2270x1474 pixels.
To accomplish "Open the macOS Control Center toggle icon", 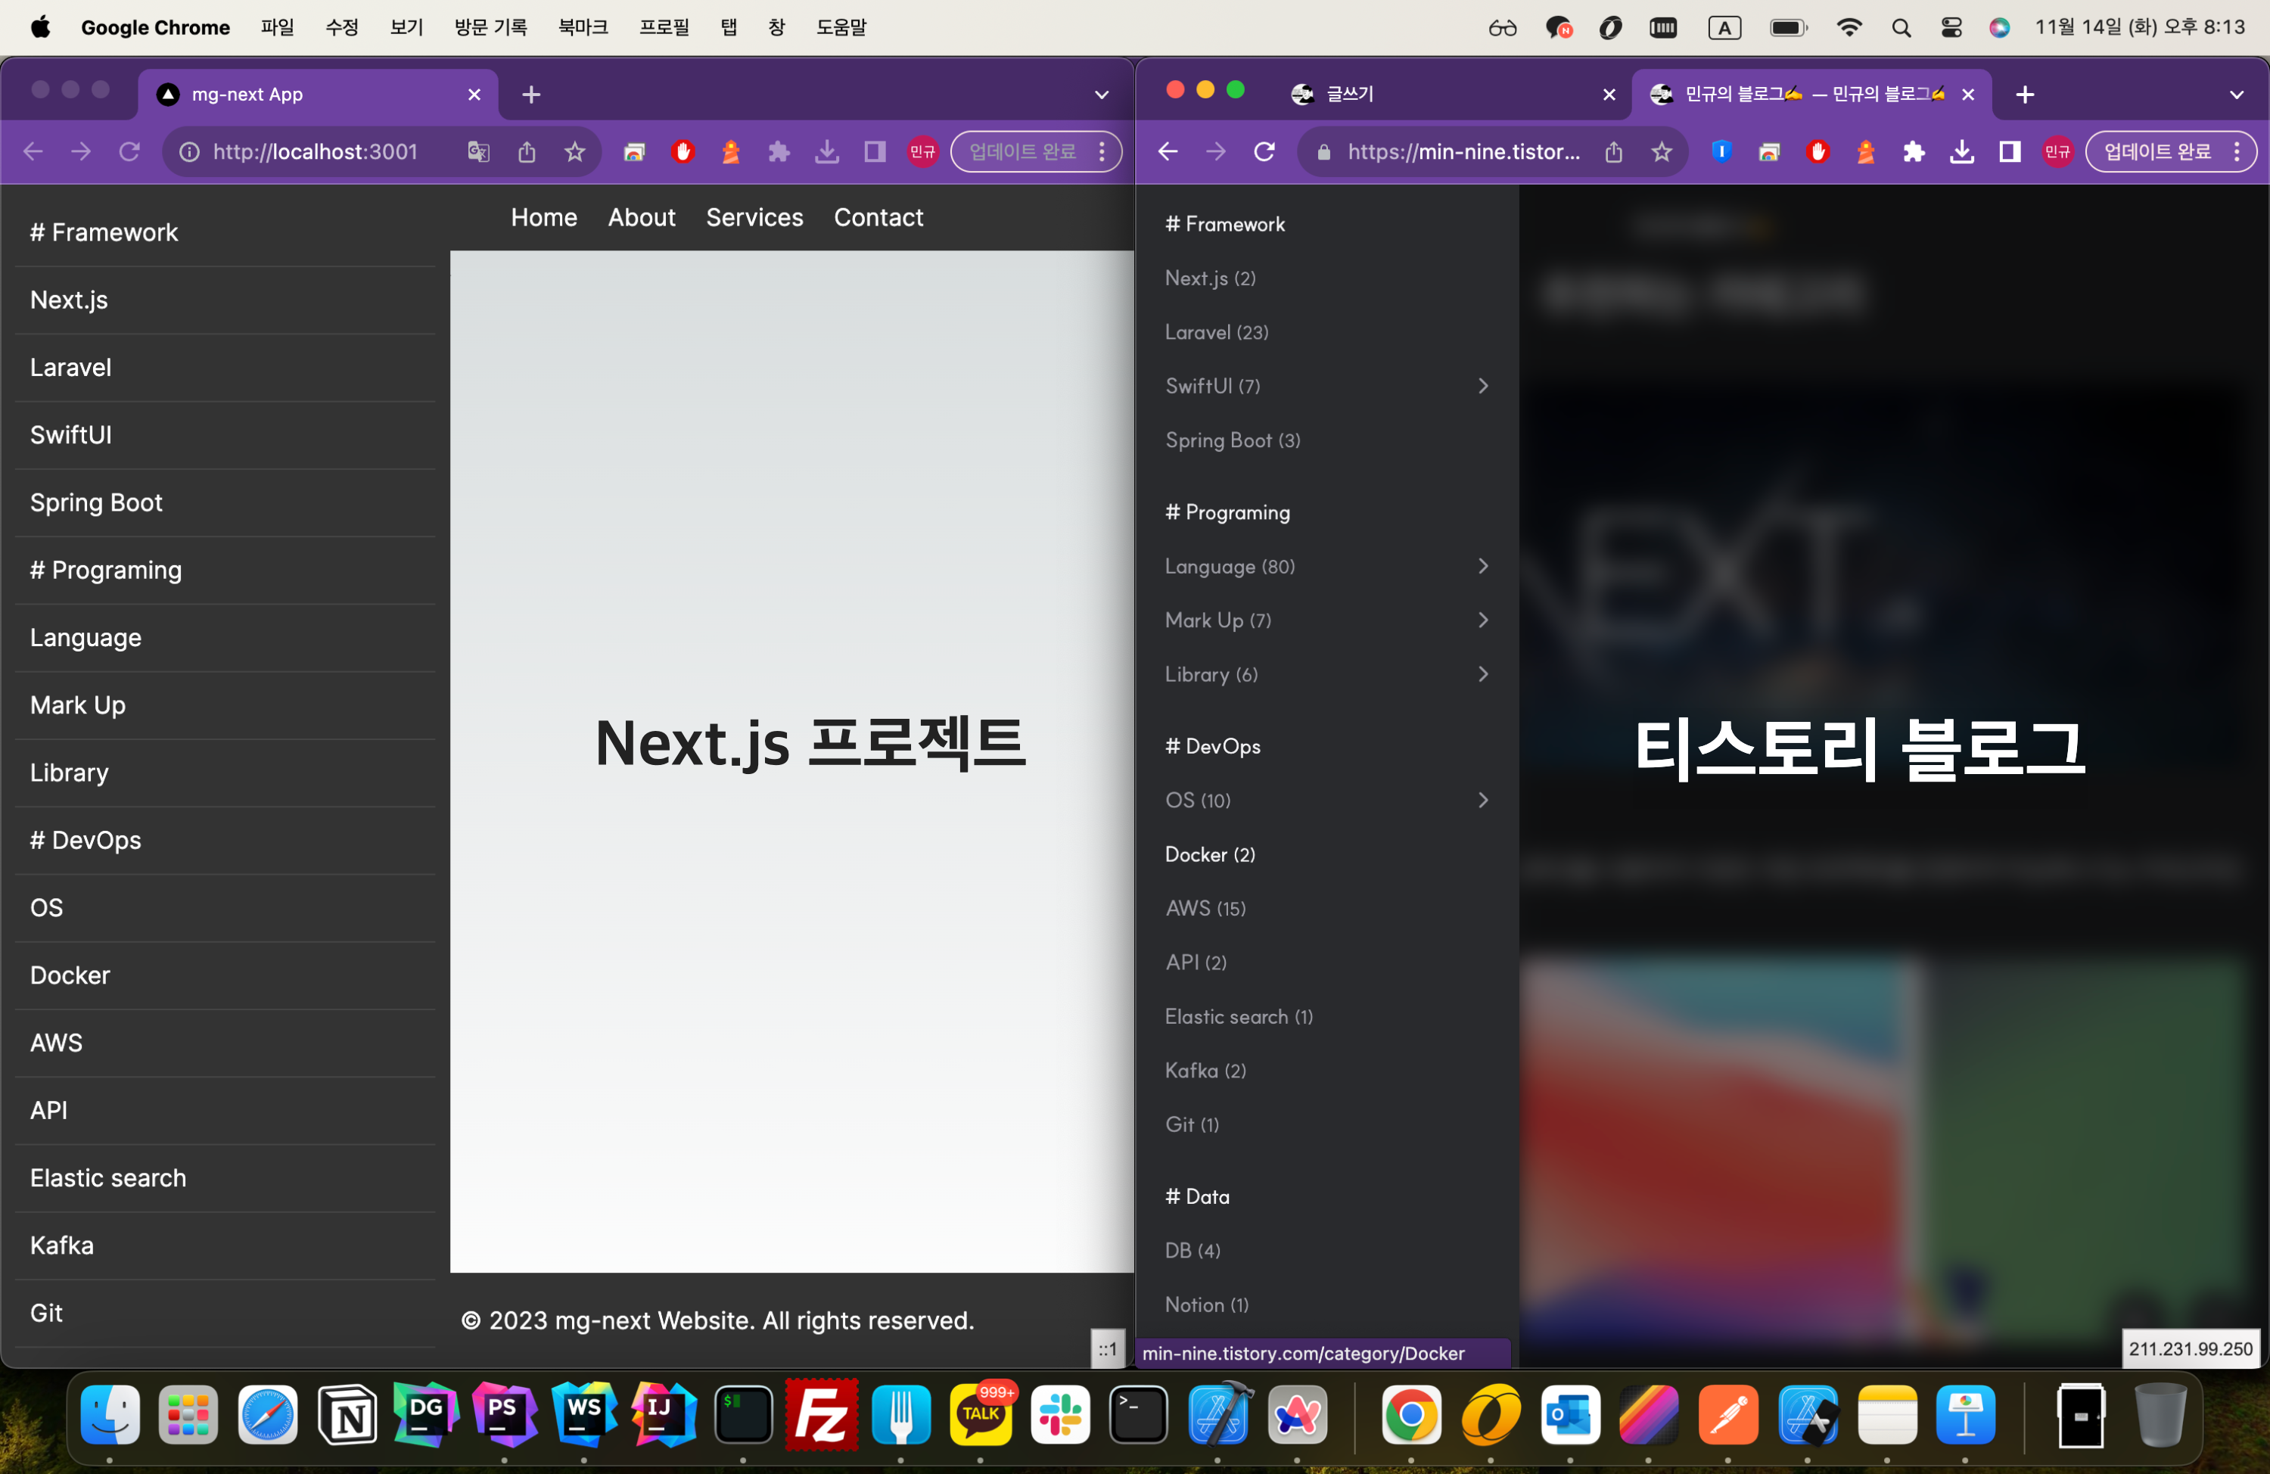I will (1951, 28).
